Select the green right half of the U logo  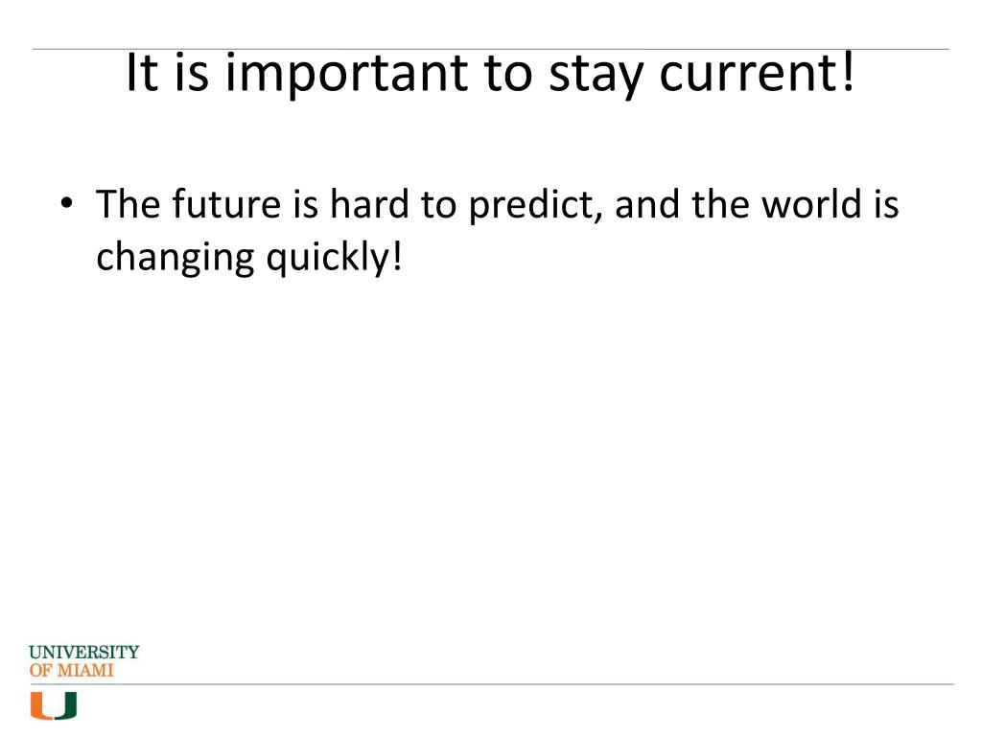point(66,706)
